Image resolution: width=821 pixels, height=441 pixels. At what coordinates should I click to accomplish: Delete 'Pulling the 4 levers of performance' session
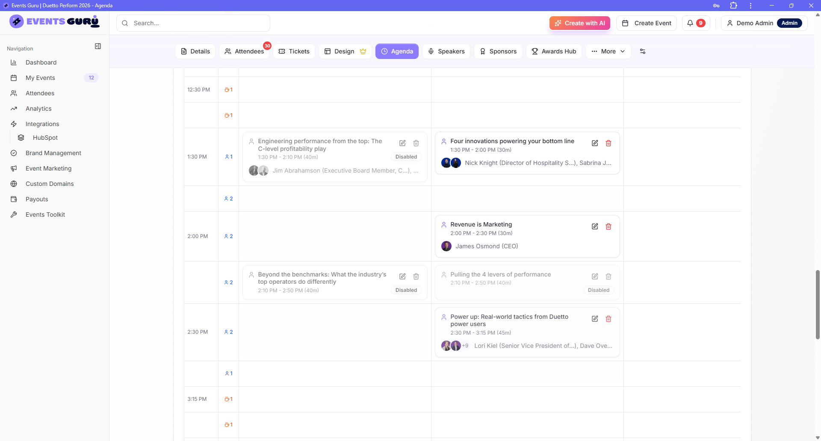[608, 276]
